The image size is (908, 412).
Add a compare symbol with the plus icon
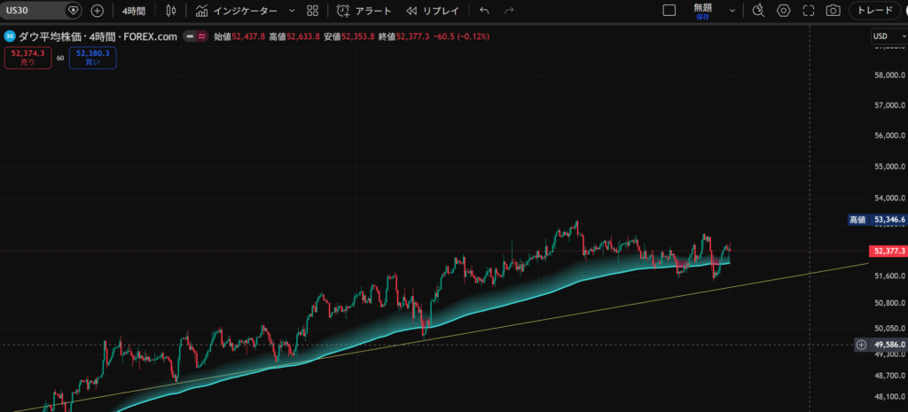[x=98, y=11]
